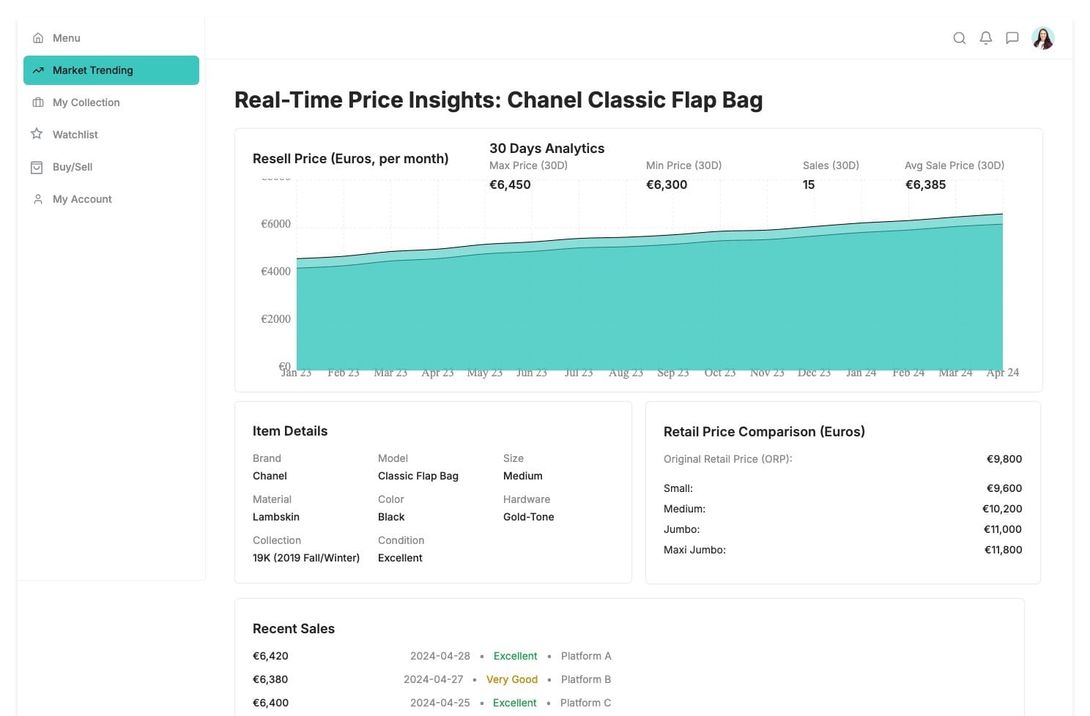Open search via the magnifier icon
1090x716 pixels.
pyautogui.click(x=959, y=38)
